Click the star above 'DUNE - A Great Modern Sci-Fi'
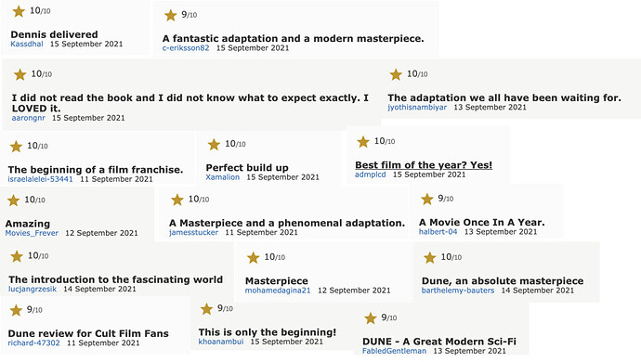The width and height of the screenshot is (641, 362). (371, 317)
